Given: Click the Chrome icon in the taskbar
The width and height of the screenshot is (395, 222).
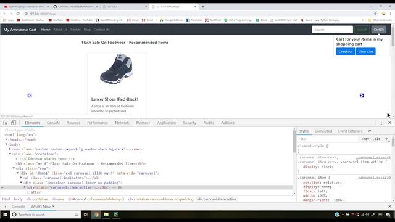Looking at the screenshot, I should coord(96,215).
